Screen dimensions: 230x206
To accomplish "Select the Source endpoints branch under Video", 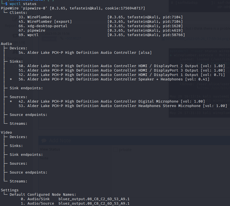I will pos(28,172).
